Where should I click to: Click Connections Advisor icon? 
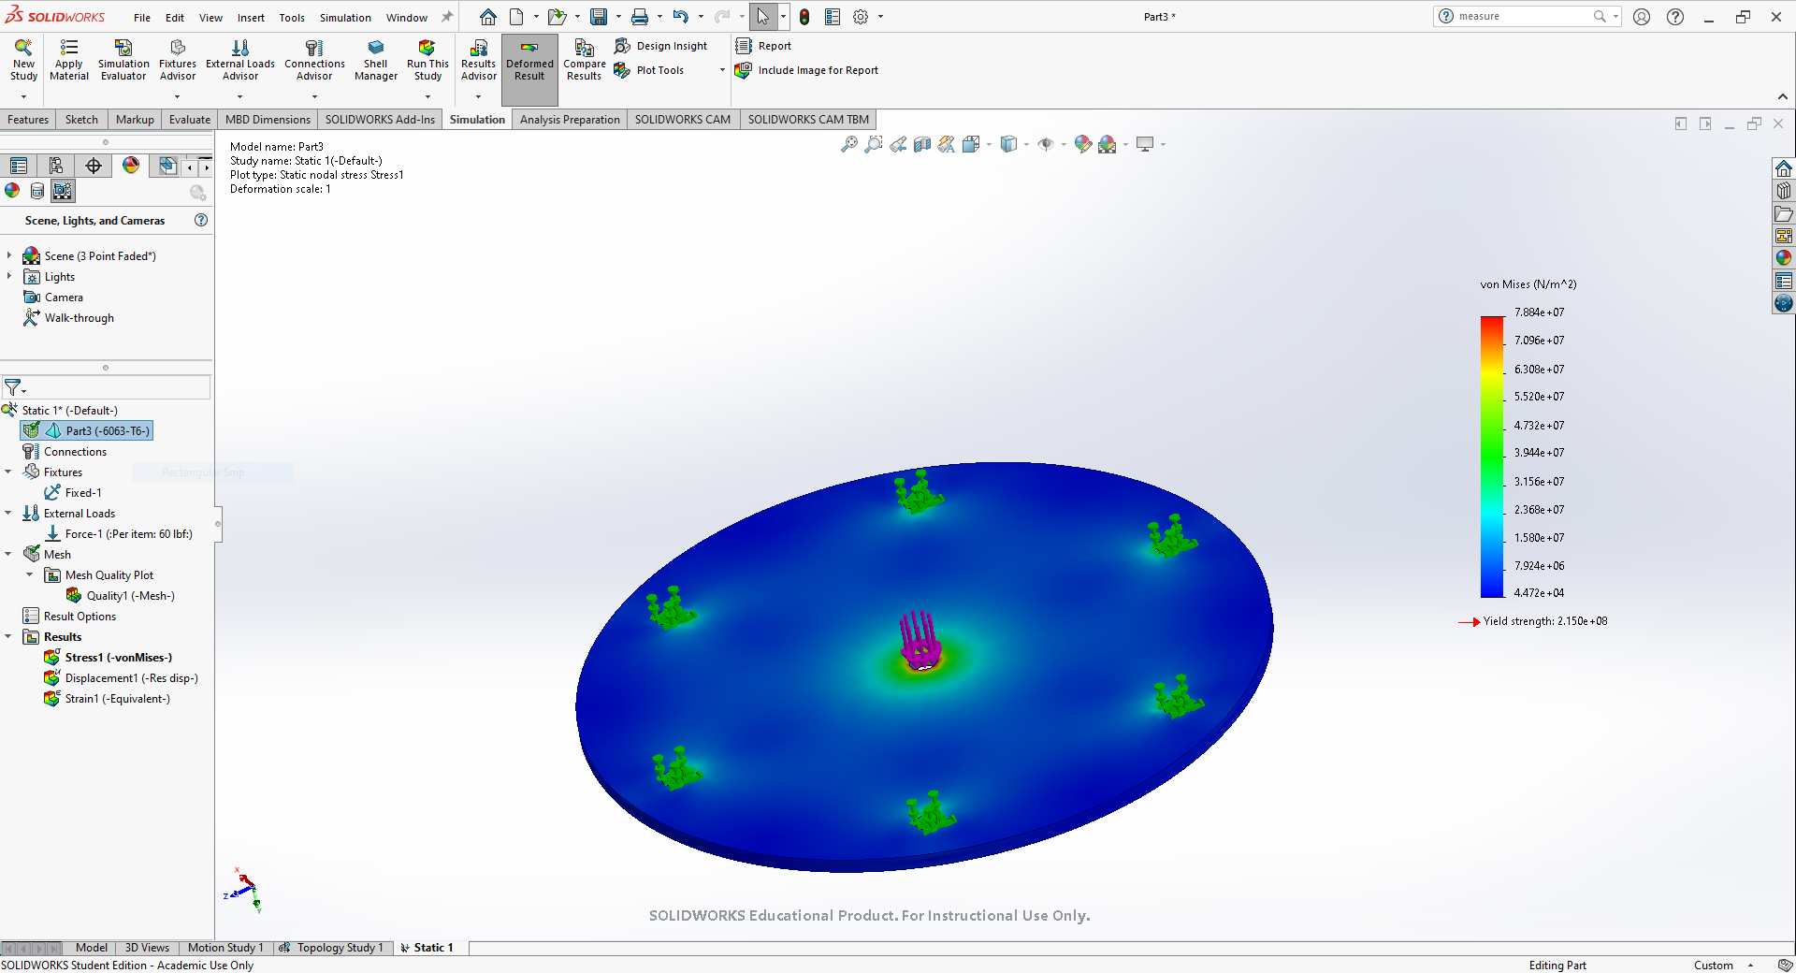314,60
